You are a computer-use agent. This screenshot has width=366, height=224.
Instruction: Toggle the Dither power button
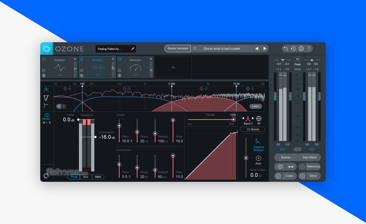tap(302, 176)
